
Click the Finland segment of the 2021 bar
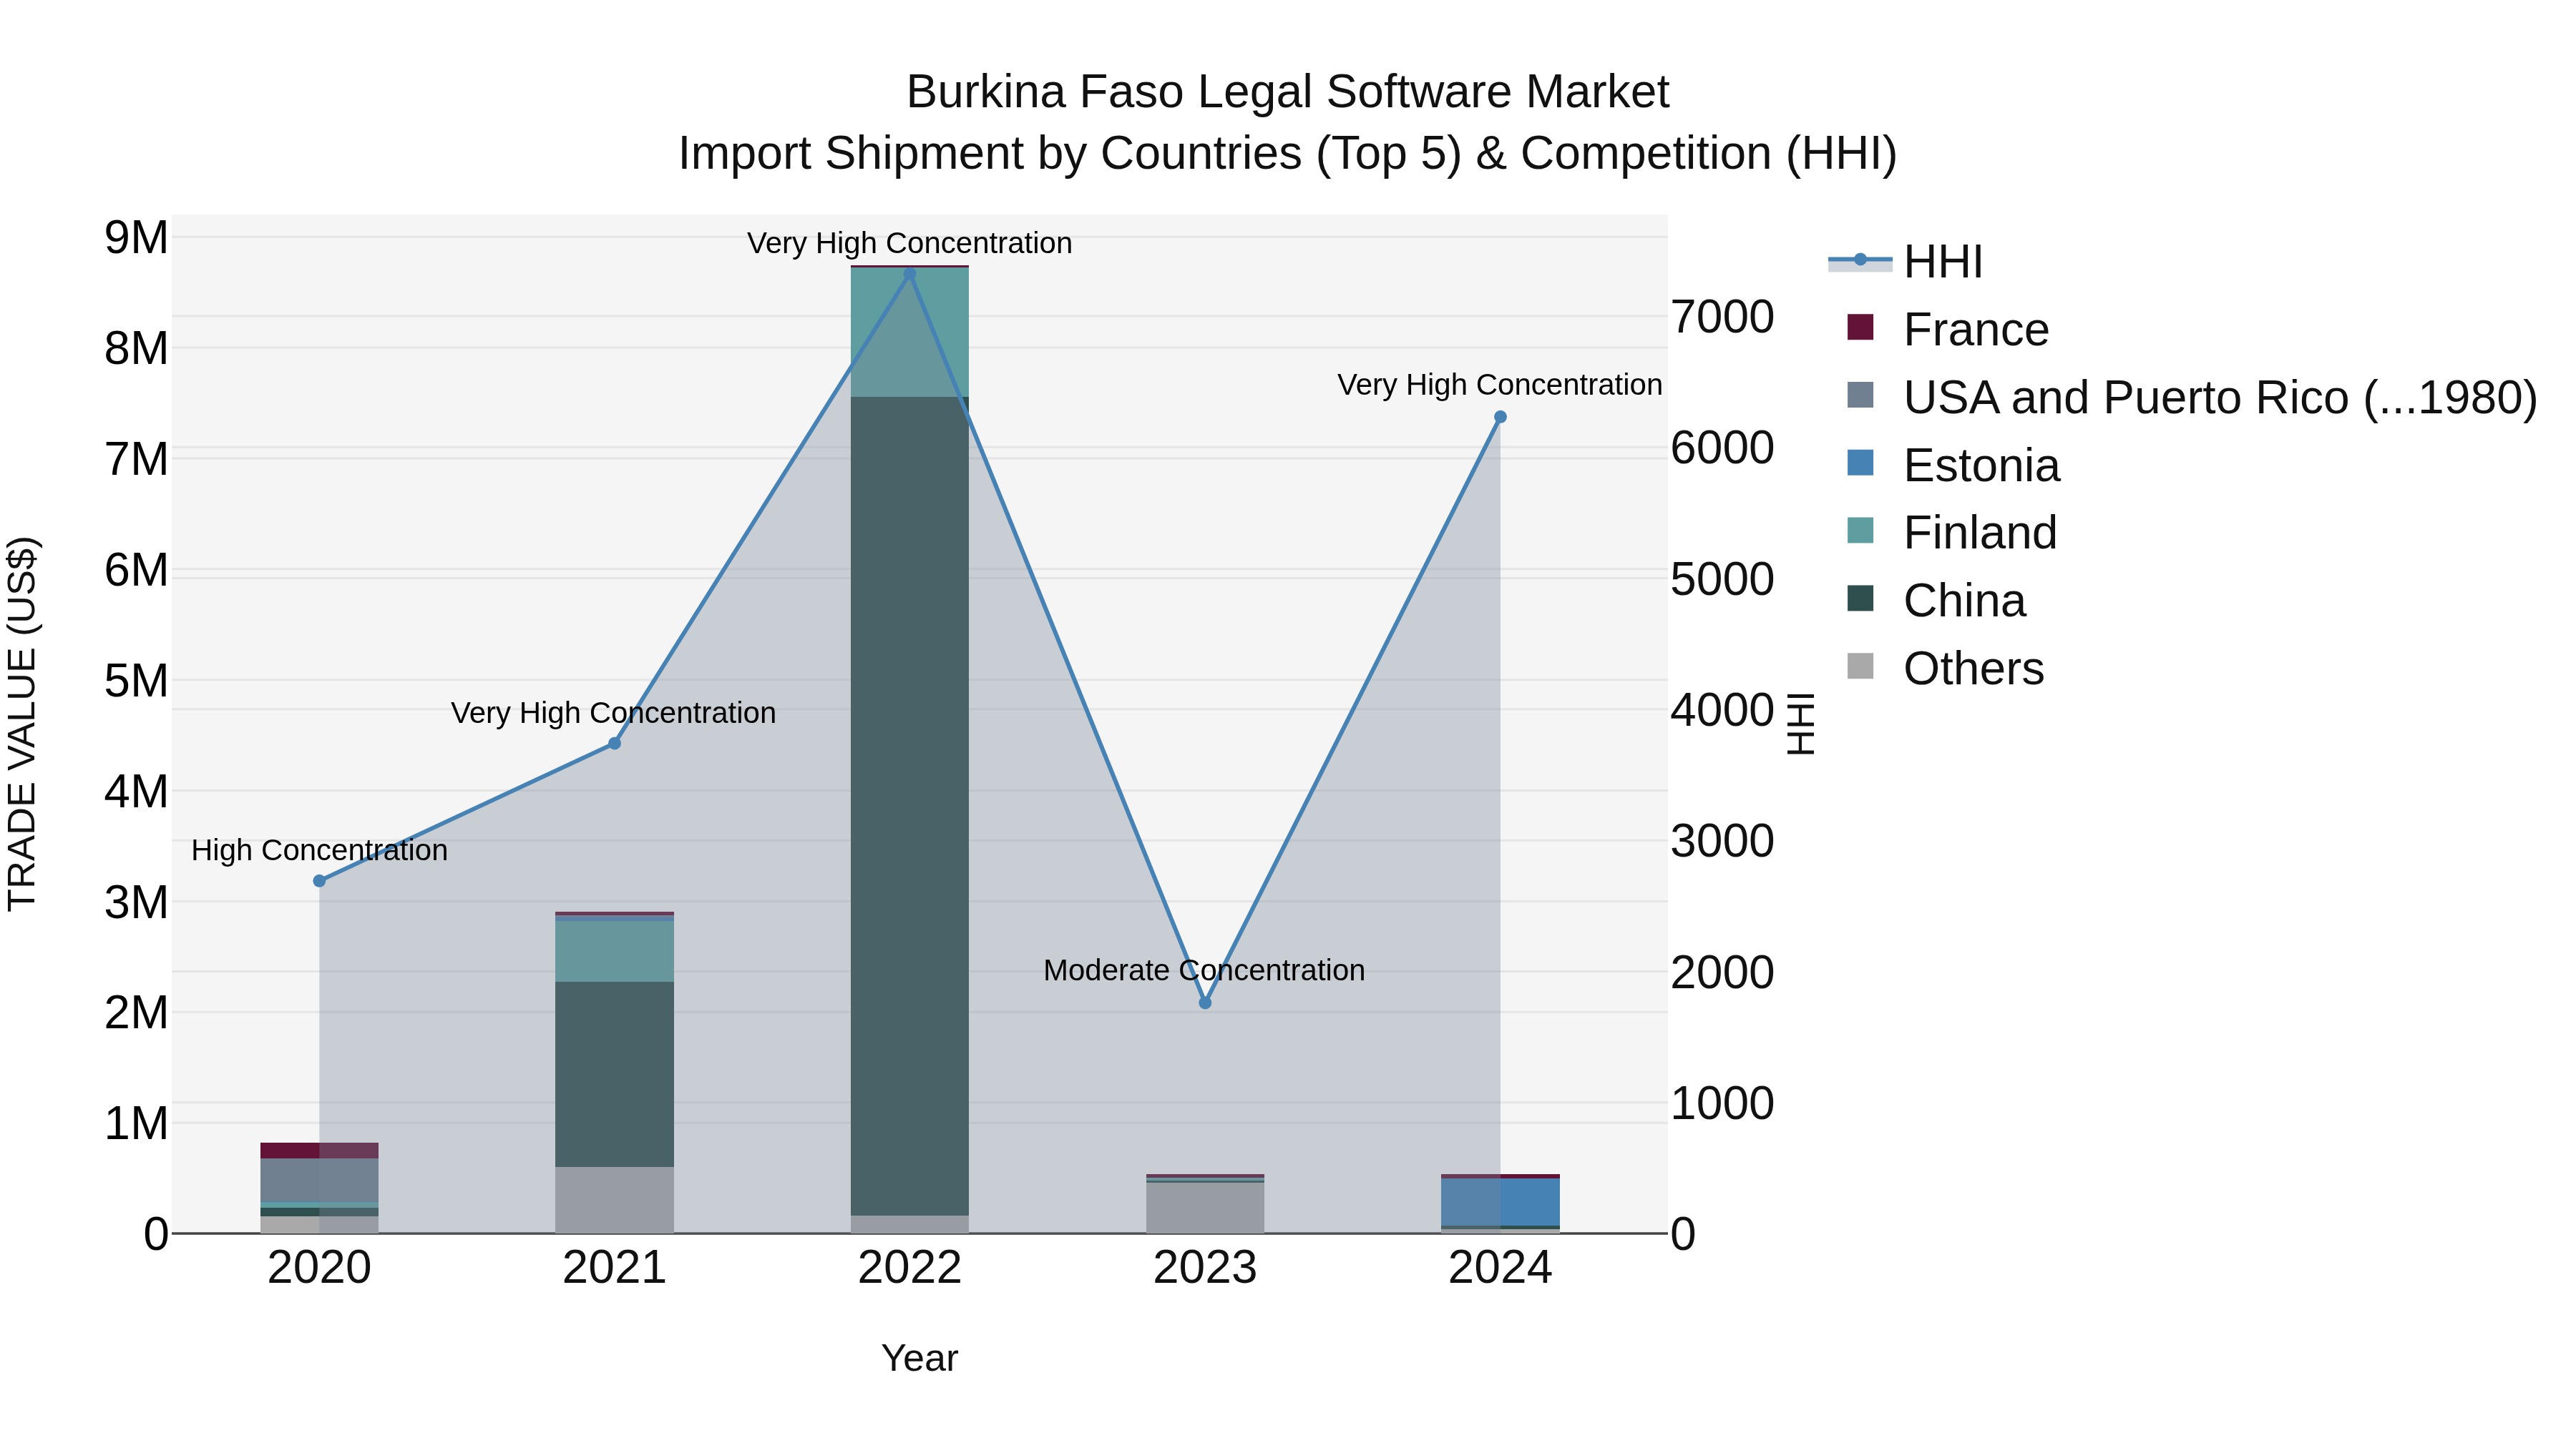point(615,950)
